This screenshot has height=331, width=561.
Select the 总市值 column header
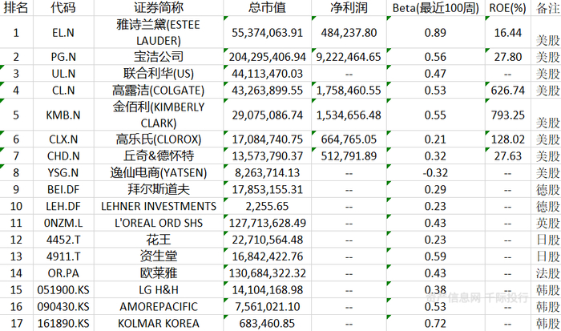[x=267, y=7]
